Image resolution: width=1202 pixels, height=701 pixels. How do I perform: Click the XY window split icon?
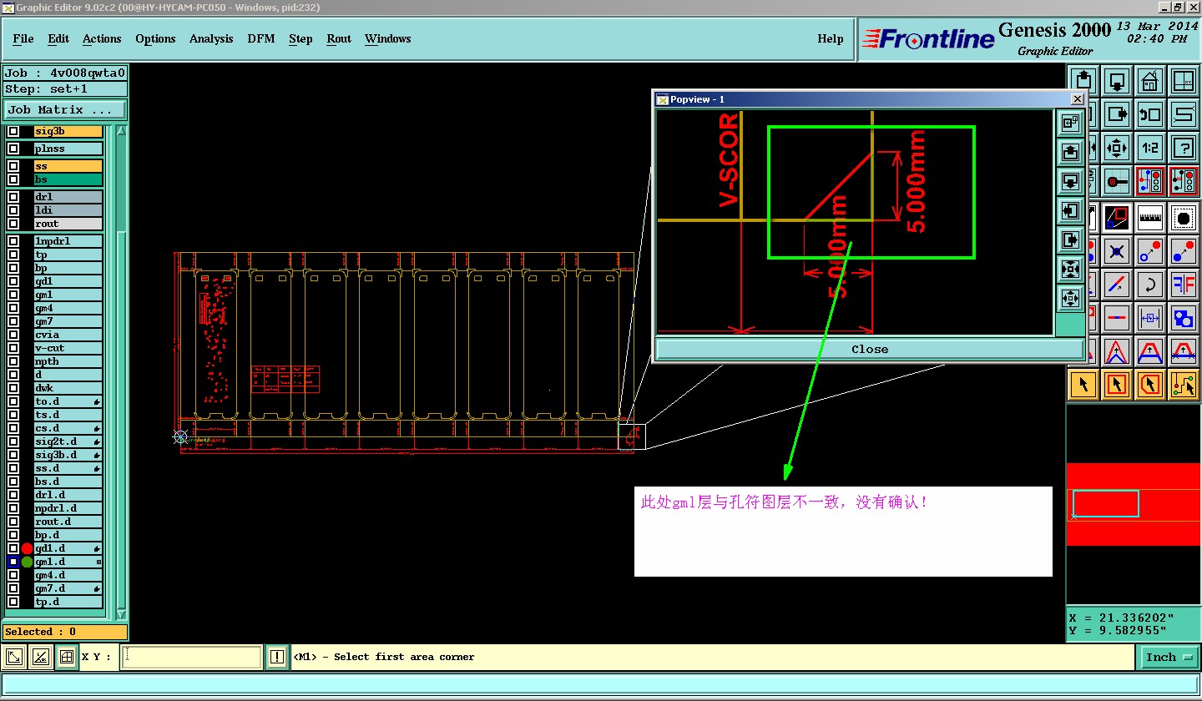pyautogui.click(x=1184, y=81)
